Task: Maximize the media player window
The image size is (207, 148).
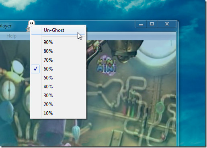Action: [152, 24]
